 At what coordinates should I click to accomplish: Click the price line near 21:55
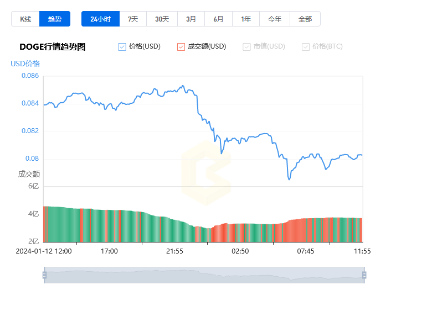click(x=175, y=90)
